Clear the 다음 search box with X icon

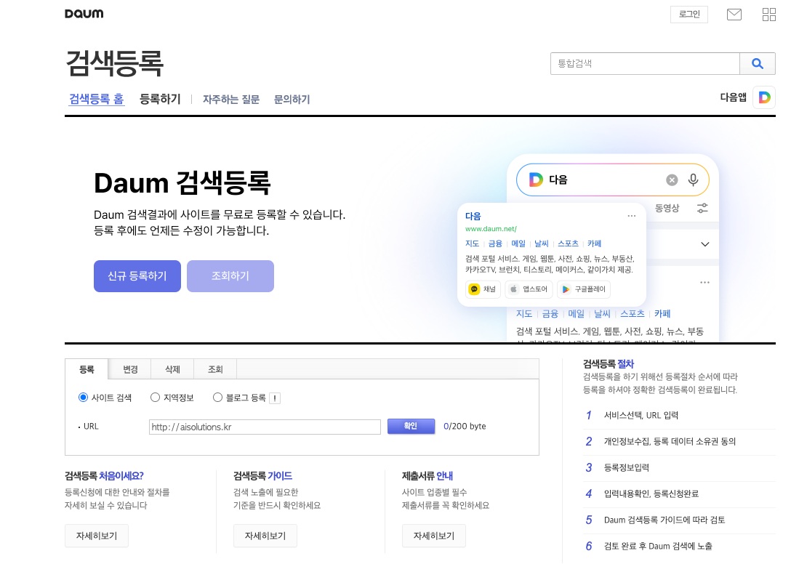pyautogui.click(x=672, y=180)
